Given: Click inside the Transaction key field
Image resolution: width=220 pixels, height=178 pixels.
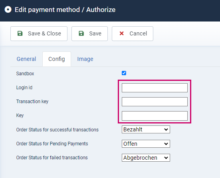Looking at the screenshot, I should [x=155, y=102].
